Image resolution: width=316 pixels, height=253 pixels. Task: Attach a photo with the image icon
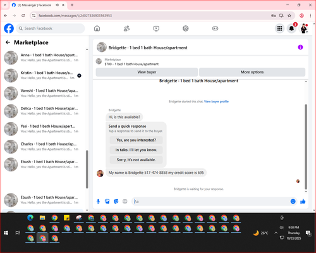coord(107,202)
